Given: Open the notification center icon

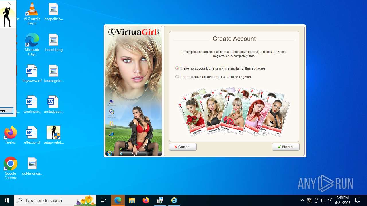Looking at the screenshot, I should tap(358, 200).
